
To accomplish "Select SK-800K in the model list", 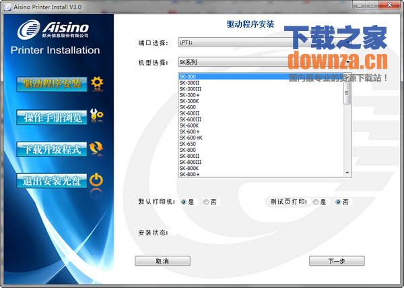I will [261, 168].
